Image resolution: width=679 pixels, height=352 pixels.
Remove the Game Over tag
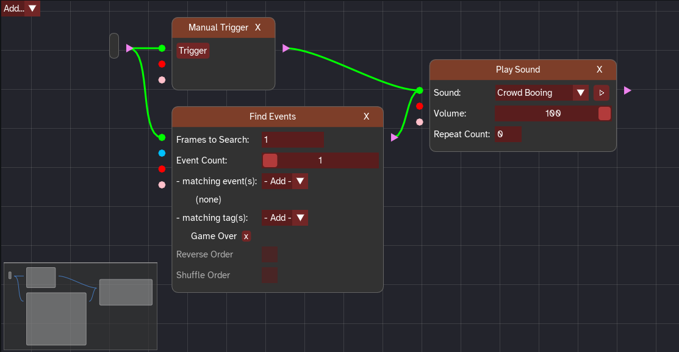click(x=246, y=236)
